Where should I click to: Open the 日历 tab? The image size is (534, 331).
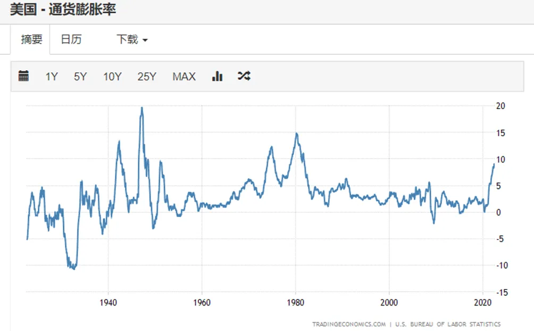[71, 39]
